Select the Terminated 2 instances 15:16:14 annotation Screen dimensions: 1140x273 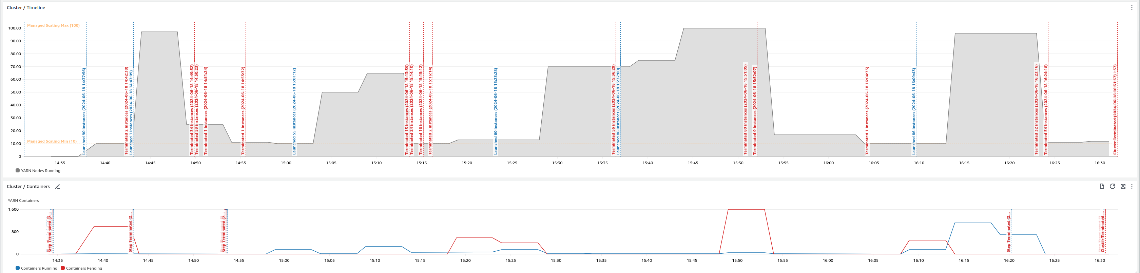tap(430, 111)
